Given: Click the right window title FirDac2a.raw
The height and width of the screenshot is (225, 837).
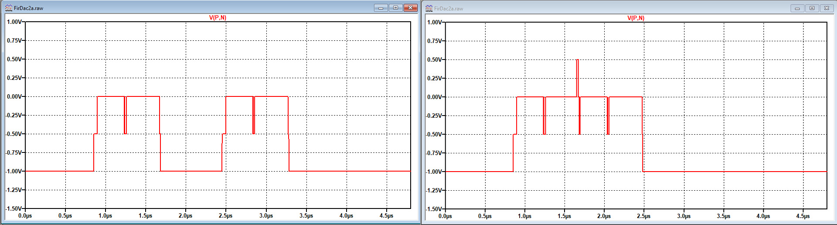Looking at the screenshot, I should pyautogui.click(x=449, y=9).
